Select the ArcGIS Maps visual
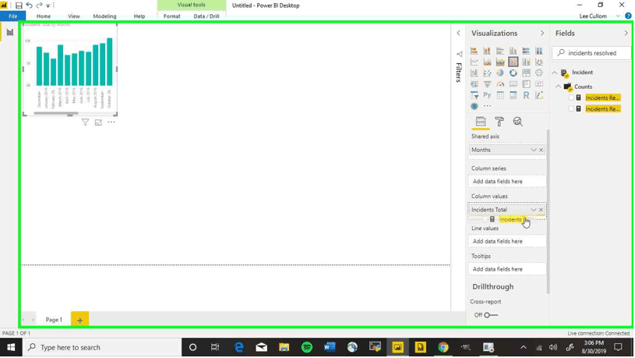Viewport: 635px width, 358px height. point(474,106)
